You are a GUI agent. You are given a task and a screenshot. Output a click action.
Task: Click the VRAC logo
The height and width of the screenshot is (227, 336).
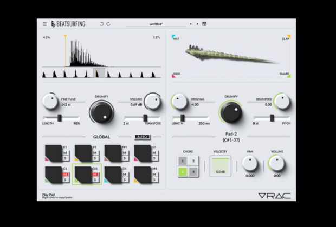click(275, 196)
